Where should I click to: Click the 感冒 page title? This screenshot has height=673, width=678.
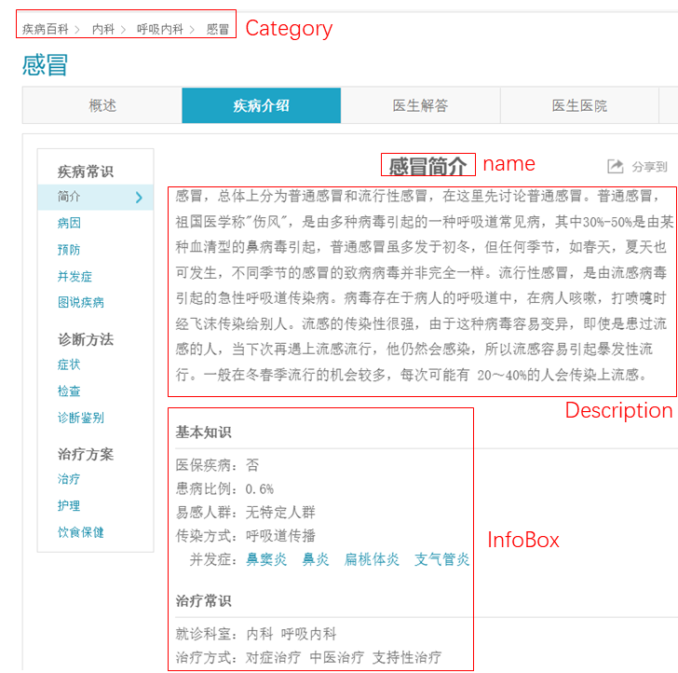click(x=45, y=65)
